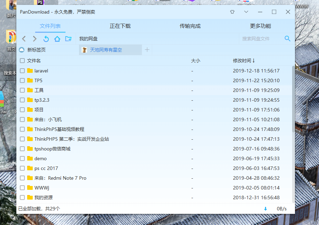Select the 新标签页 tab
319x225 pixels.
point(48,50)
